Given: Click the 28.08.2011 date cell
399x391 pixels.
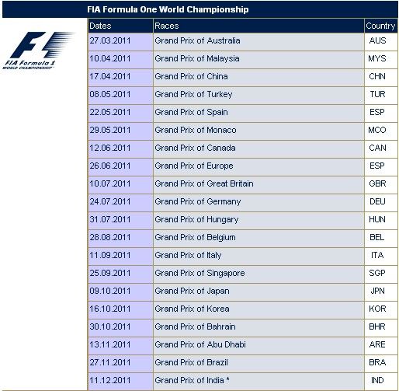Looking at the screenshot, I should click(x=110, y=237).
